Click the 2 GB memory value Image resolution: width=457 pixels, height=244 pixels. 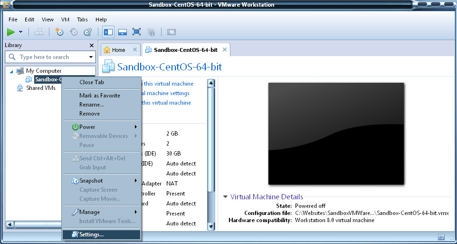(172, 134)
